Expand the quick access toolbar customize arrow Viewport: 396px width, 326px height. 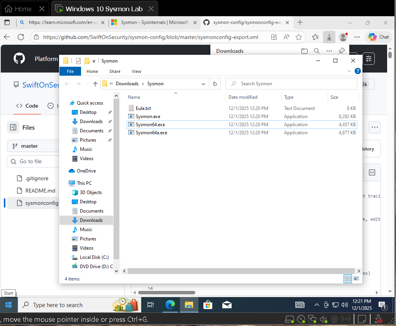coord(94,61)
